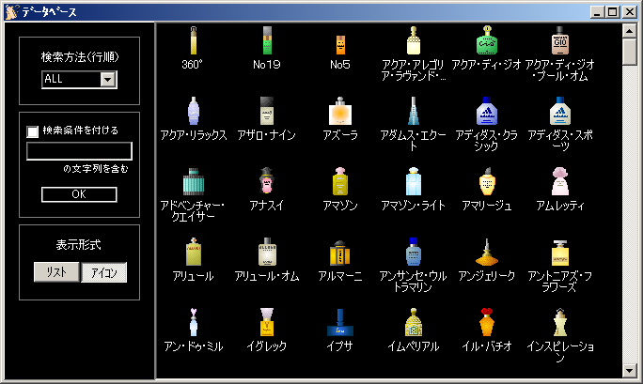
Task: Select the アマゾン・ライト bottle icon
Action: point(414,182)
